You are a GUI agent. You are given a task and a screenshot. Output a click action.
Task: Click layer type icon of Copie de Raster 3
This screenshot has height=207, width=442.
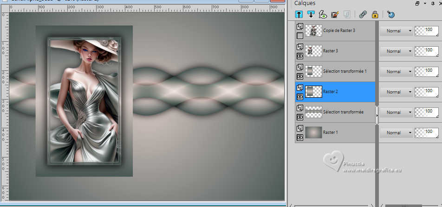[x=300, y=27]
